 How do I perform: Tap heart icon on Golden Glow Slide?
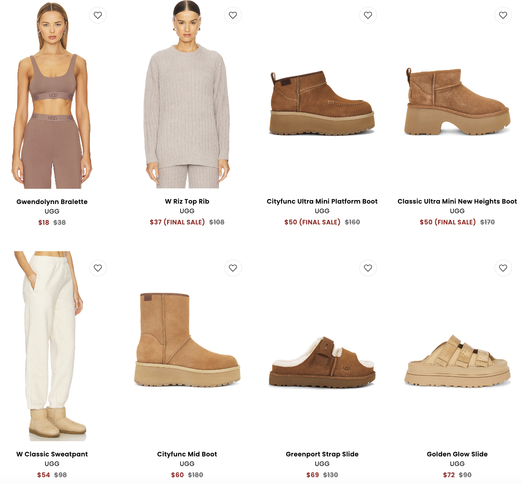[x=503, y=268]
